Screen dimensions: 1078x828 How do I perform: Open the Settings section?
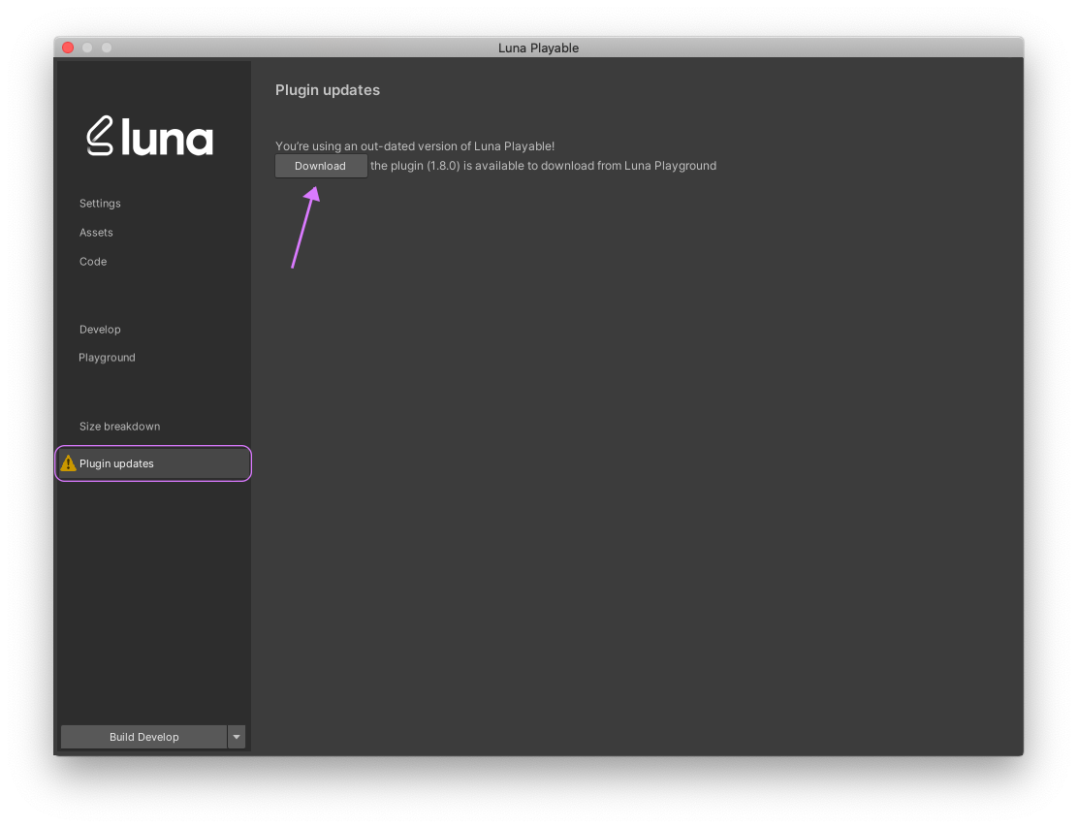point(100,204)
